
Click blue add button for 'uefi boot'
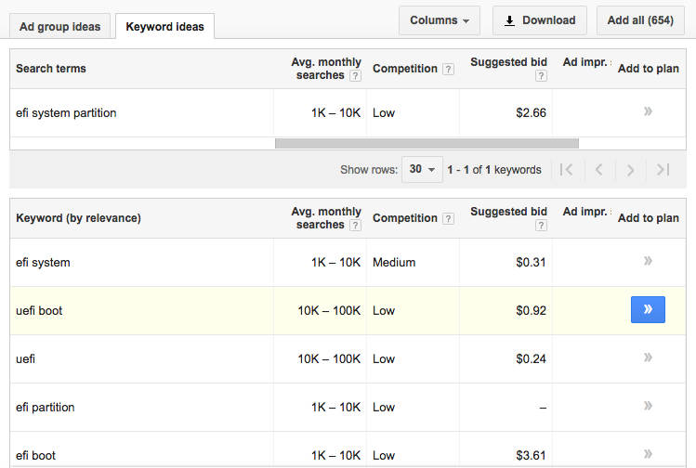click(648, 310)
